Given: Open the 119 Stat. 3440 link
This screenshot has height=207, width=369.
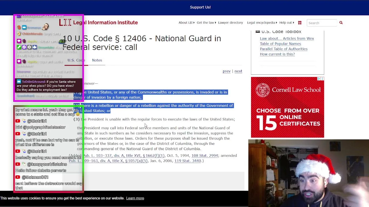Looking at the screenshot, I should 188,161.
